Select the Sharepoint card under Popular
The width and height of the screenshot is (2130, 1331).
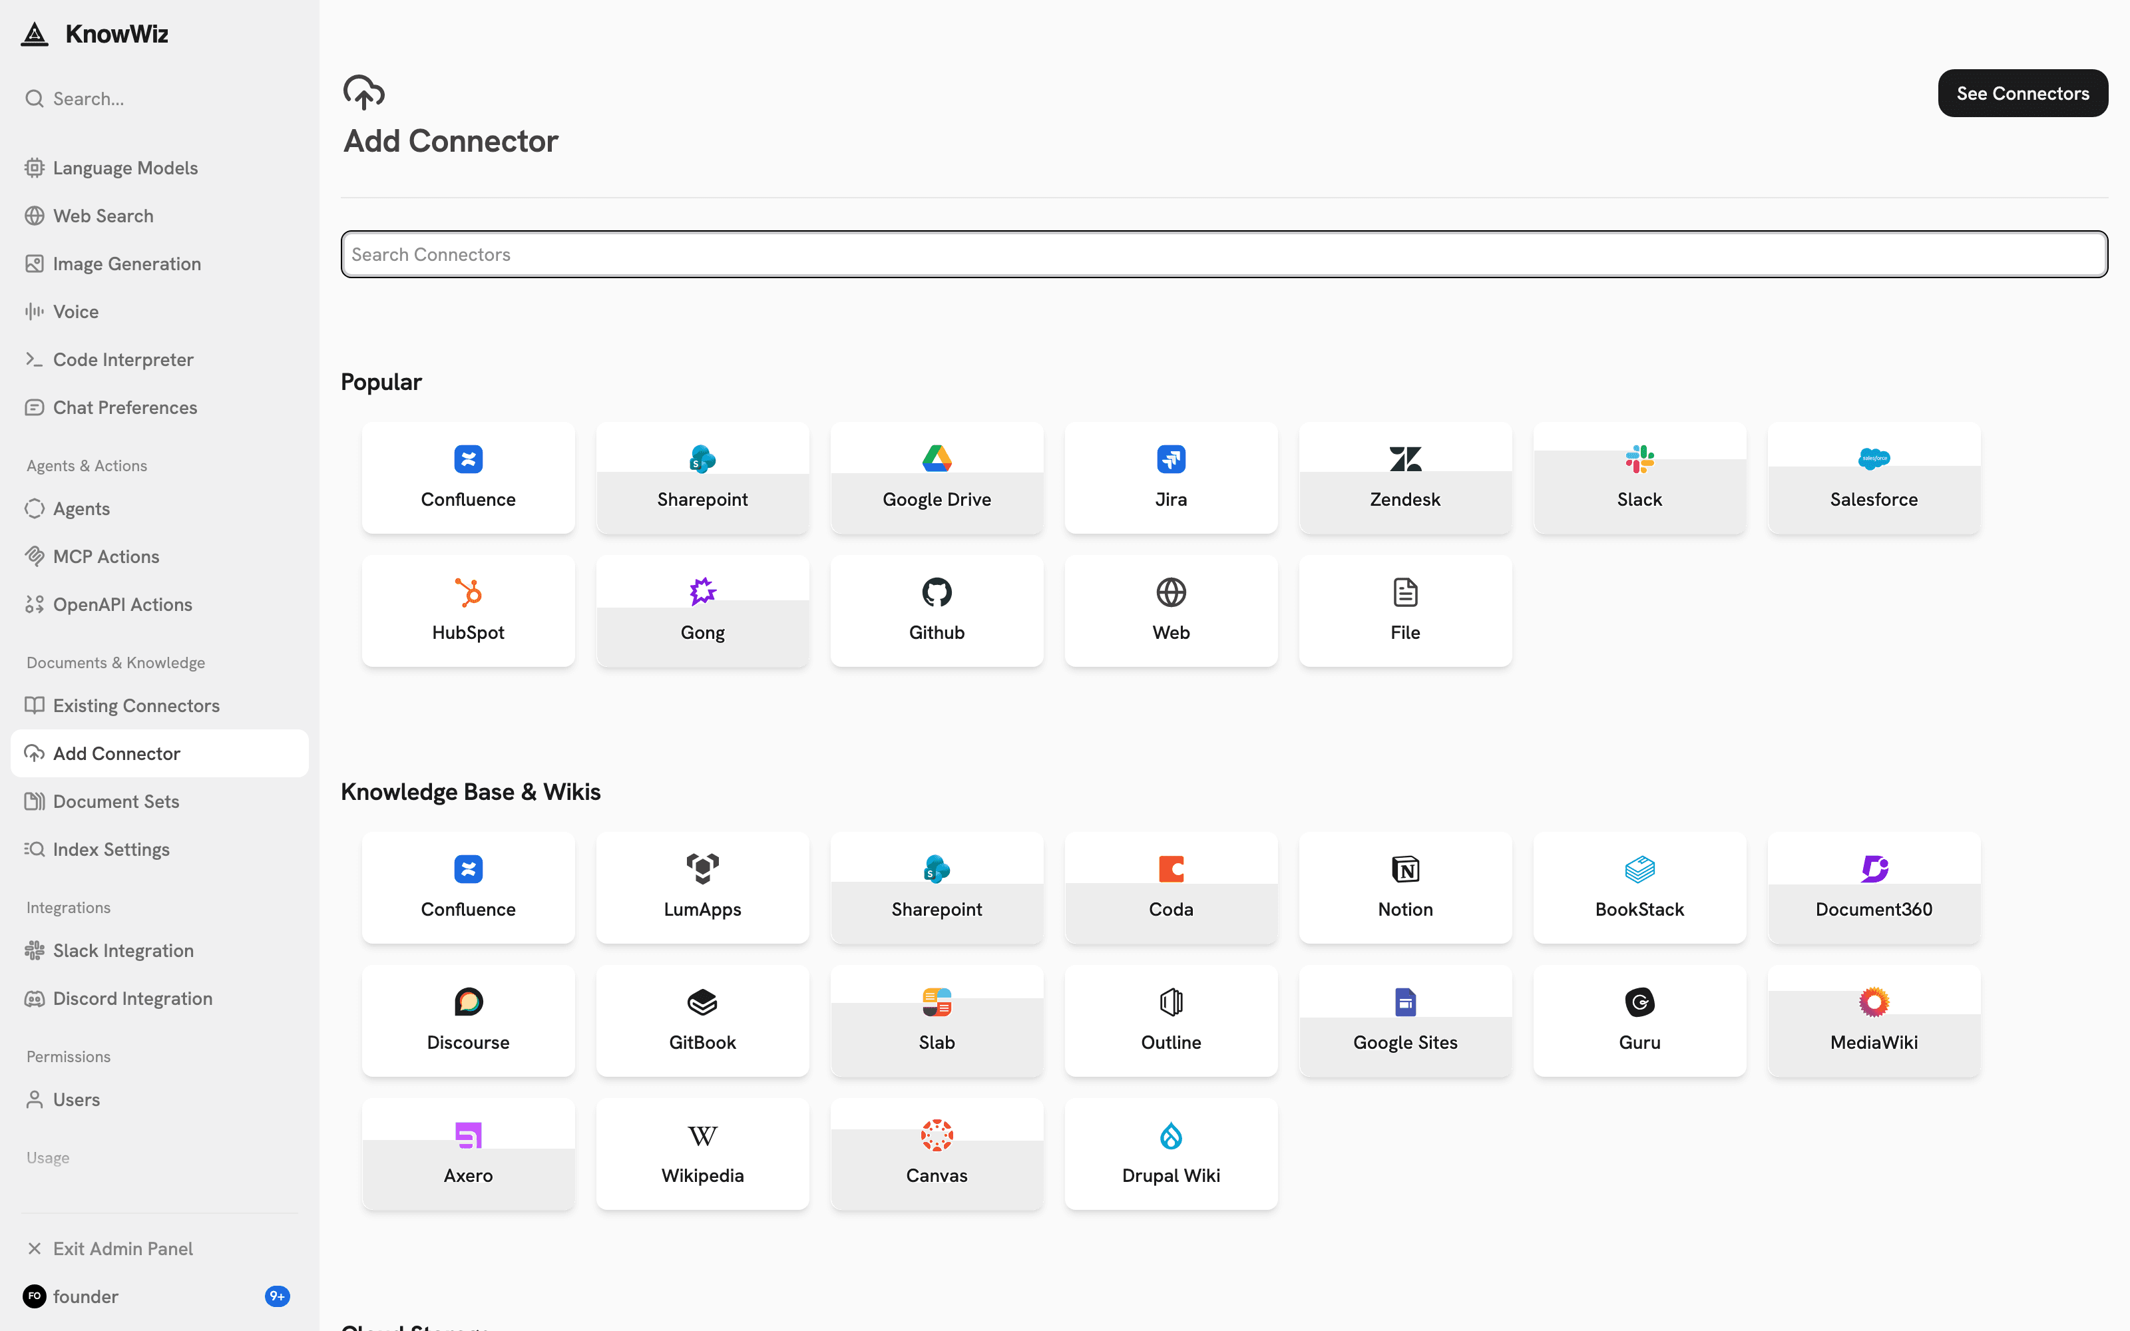[702, 477]
